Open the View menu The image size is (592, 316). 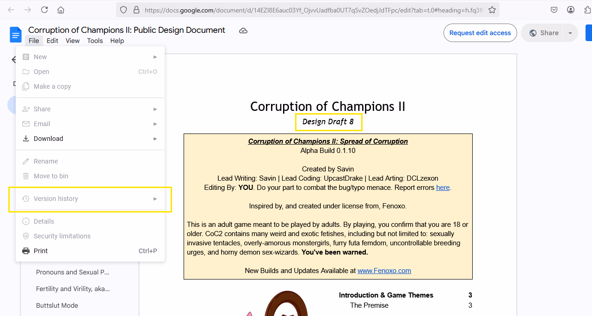[73, 41]
